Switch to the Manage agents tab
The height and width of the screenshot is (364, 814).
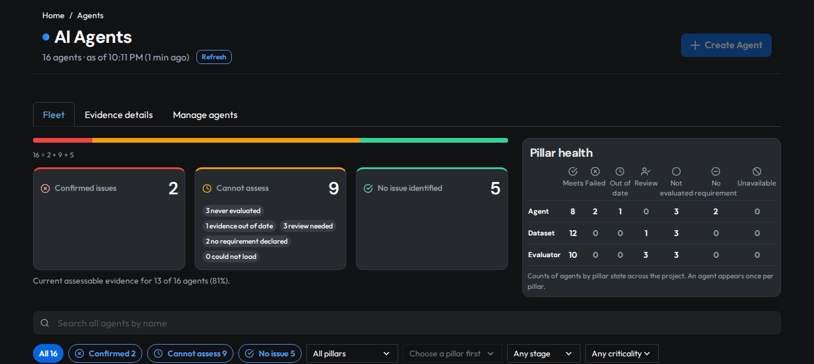(x=205, y=115)
